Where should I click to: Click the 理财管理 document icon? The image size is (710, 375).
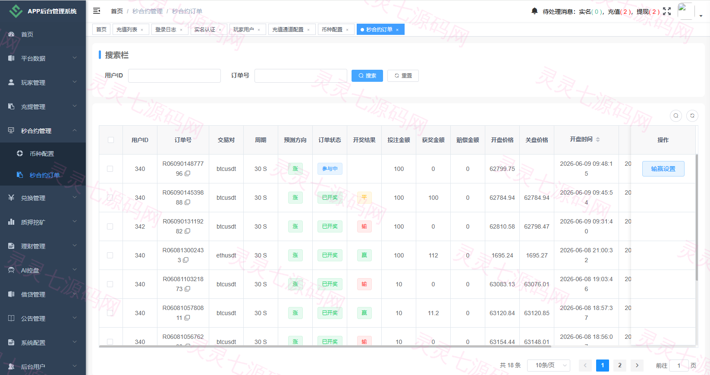(11, 246)
